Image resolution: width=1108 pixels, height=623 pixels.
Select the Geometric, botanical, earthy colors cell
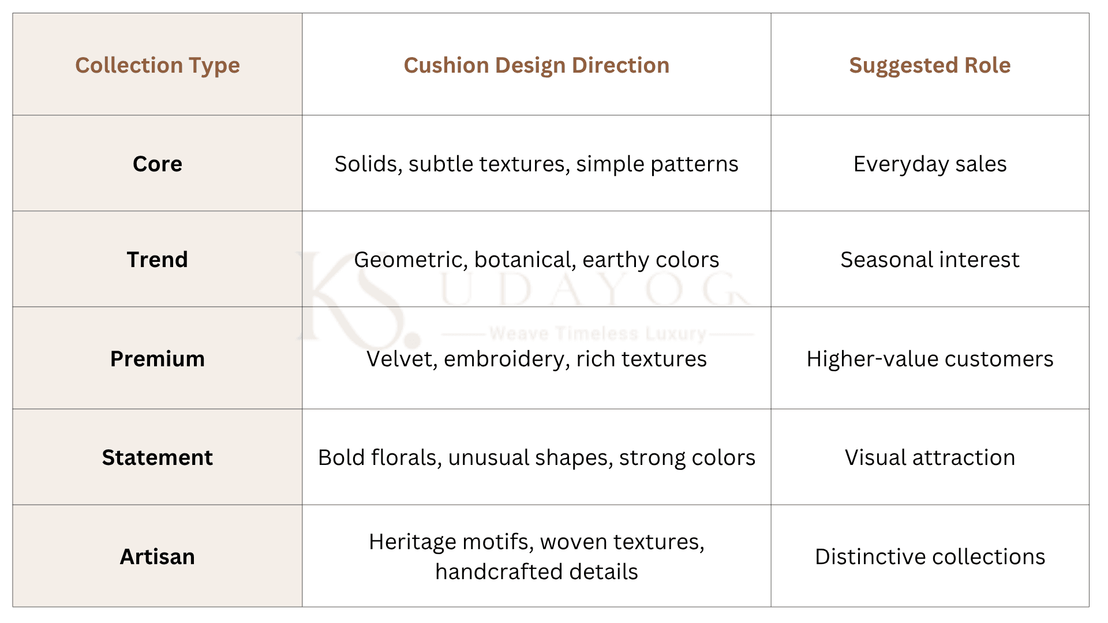tap(537, 260)
